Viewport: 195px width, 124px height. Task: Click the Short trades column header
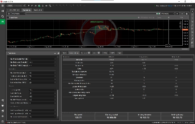tap(176, 57)
